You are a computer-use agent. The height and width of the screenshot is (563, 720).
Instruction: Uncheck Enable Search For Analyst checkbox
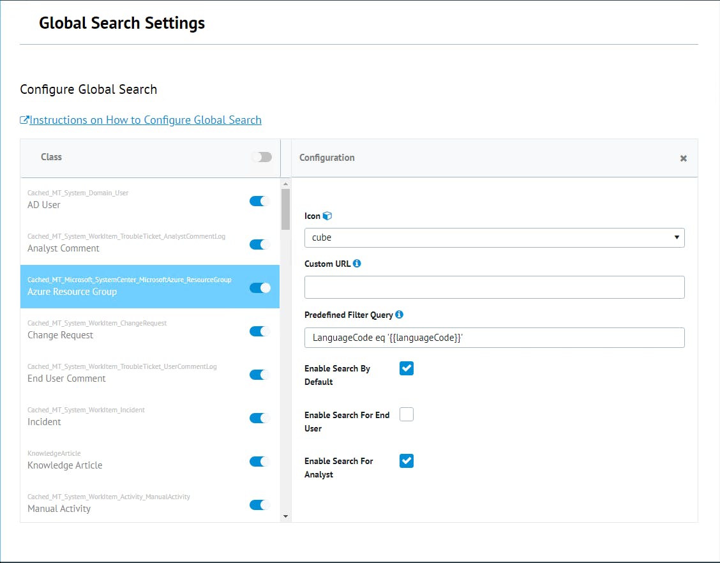407,460
